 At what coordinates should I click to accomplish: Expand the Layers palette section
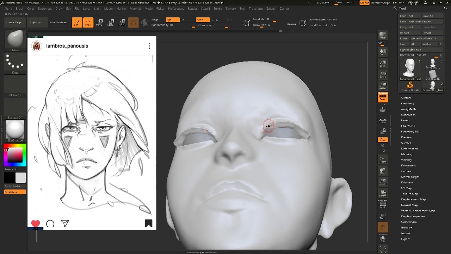pos(406,120)
